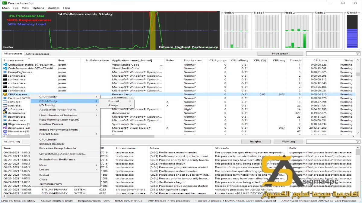Click 9404 threads in 410 processes status
362x203 pixels.
point(169,201)
